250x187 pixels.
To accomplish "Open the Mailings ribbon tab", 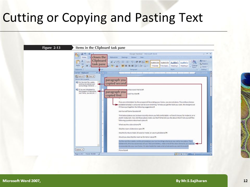I will pos(124,57).
